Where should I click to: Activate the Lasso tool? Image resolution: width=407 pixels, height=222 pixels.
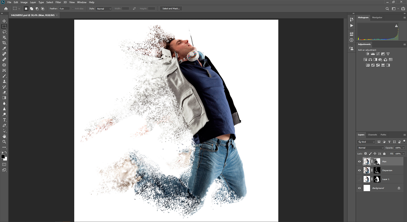click(4, 32)
